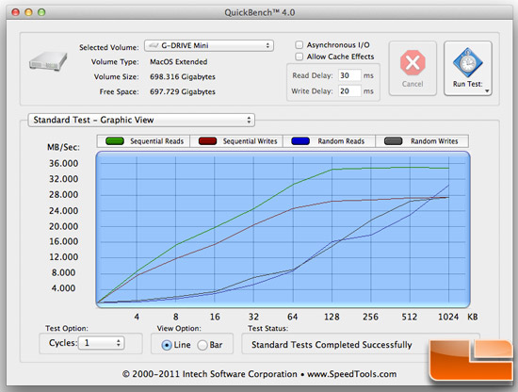Click the orange Legit Reviews logo
518x392 pixels.
pos(471,360)
